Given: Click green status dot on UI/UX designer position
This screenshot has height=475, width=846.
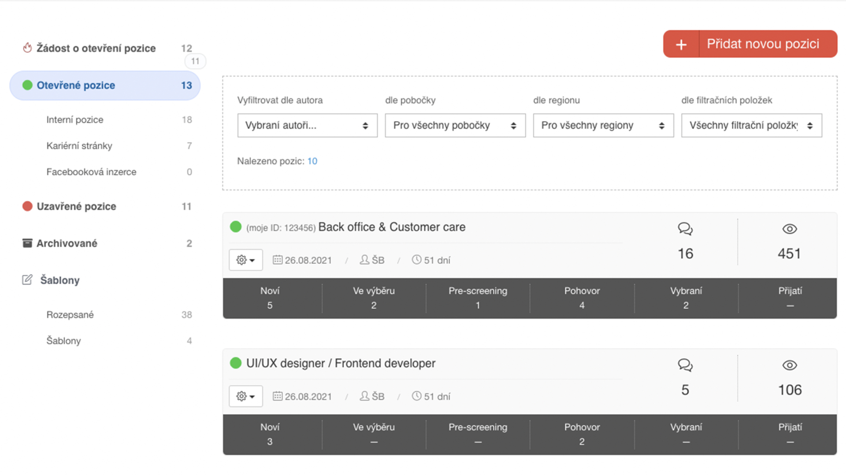Looking at the screenshot, I should [x=236, y=363].
